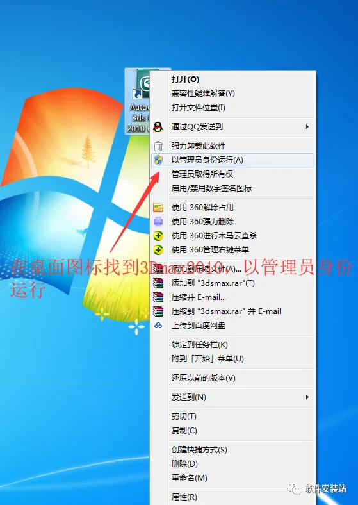The width and height of the screenshot is (358, 505).
Task: Choose 打开(O) from the context menu
Action: [x=232, y=79]
